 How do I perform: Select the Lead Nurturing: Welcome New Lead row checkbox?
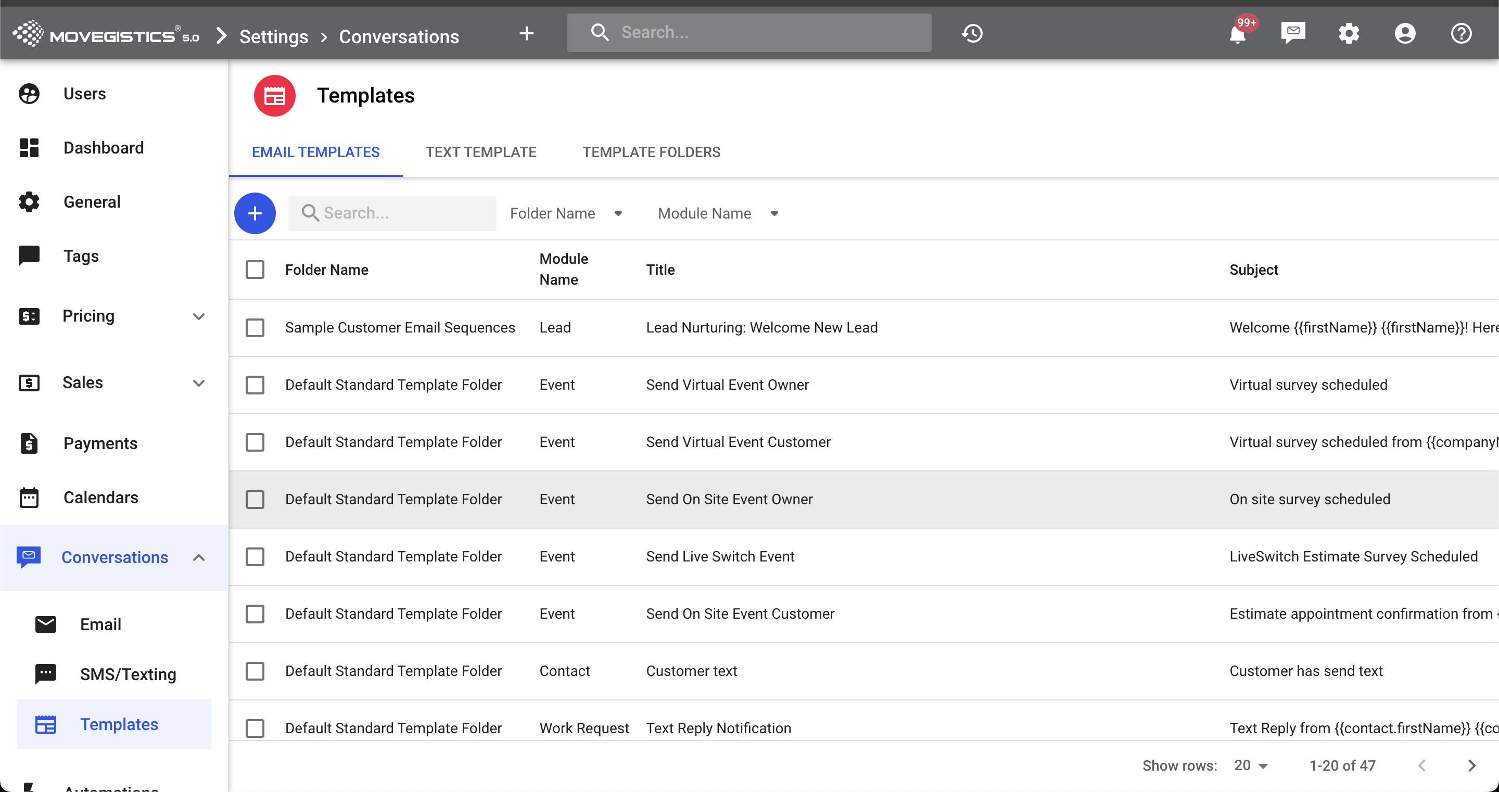[255, 328]
